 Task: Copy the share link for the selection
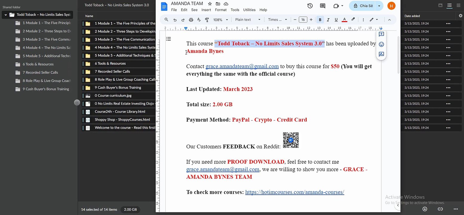pyautogui.click(x=440, y=209)
